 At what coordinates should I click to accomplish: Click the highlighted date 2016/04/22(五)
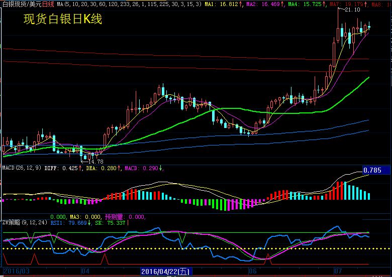(x=165, y=271)
